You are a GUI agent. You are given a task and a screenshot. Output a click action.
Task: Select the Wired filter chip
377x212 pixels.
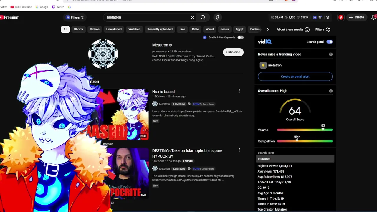coord(209,29)
